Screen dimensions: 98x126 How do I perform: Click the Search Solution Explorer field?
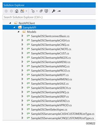[x=49, y=17]
